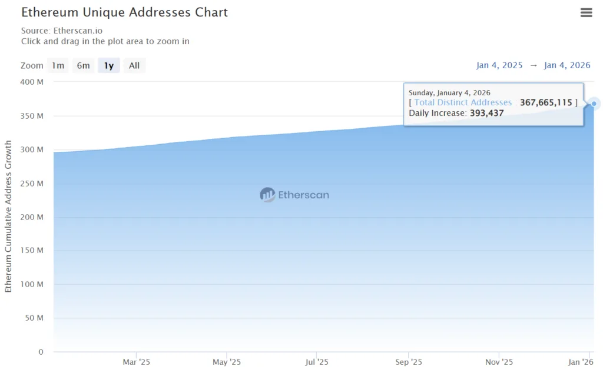
Task: Select the Jul '25 axis label
Action: pyautogui.click(x=317, y=362)
